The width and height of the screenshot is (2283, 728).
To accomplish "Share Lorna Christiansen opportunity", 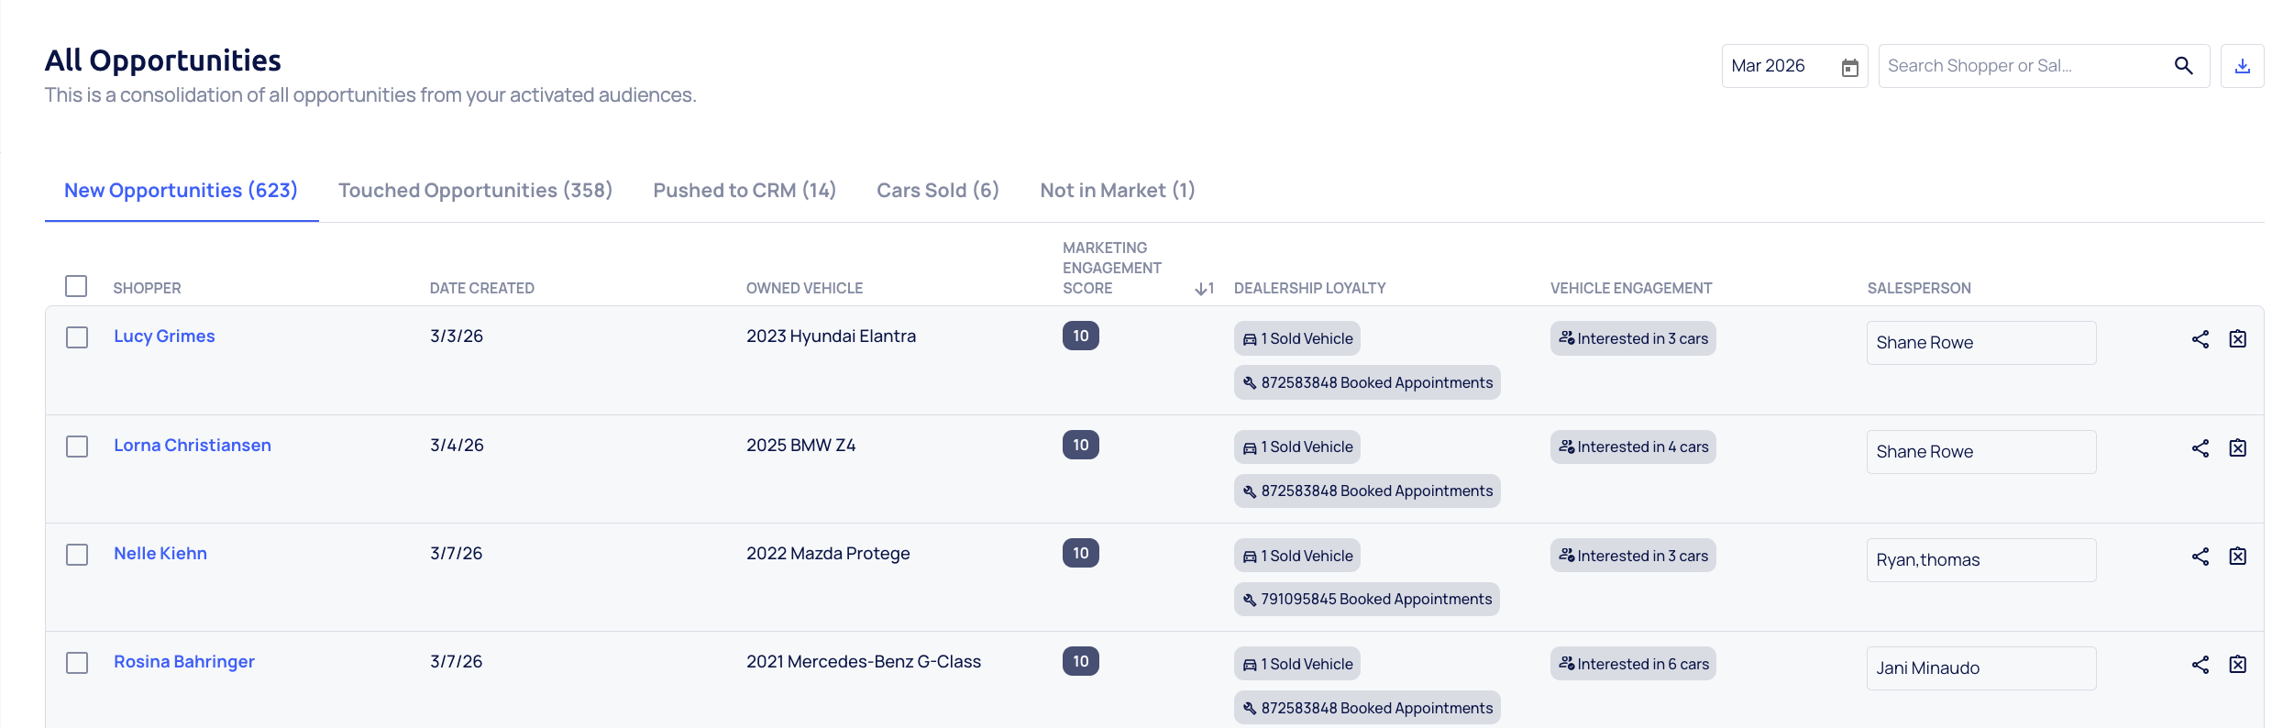I will 2200,448.
